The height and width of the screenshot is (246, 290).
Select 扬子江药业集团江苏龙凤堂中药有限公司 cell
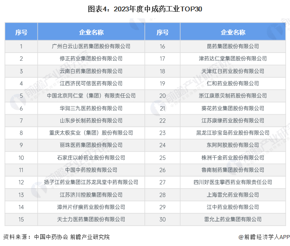pos(91,182)
